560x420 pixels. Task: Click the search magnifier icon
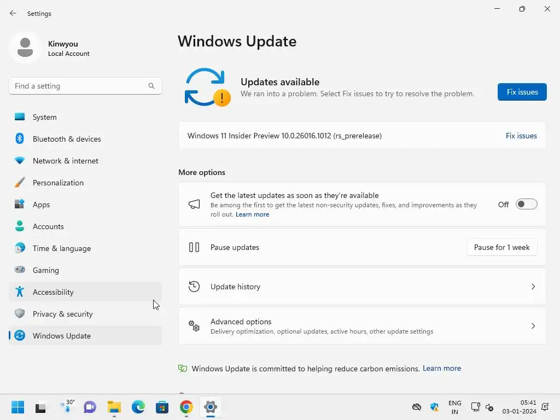tap(151, 86)
